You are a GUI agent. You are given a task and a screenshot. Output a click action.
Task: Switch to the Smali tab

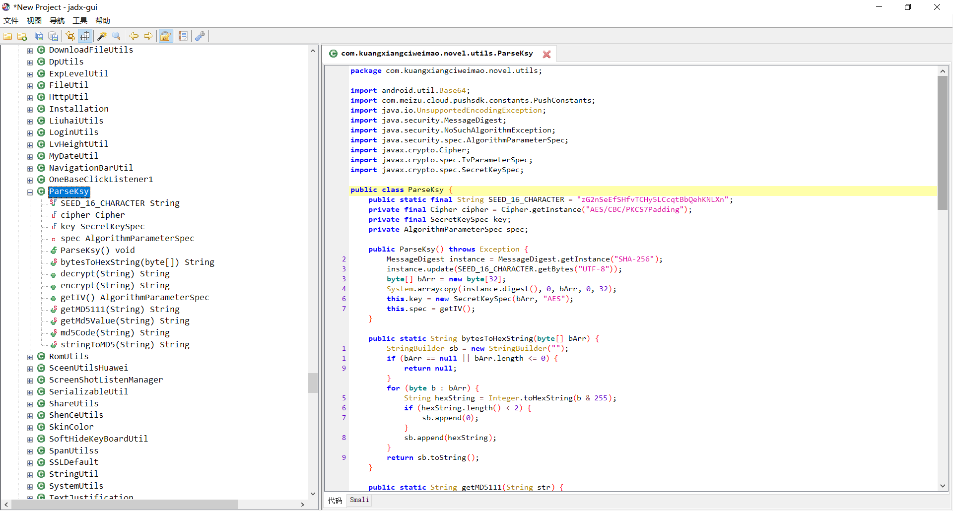[x=359, y=500]
